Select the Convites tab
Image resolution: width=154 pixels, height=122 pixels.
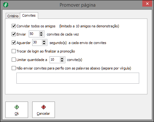pos(29,15)
